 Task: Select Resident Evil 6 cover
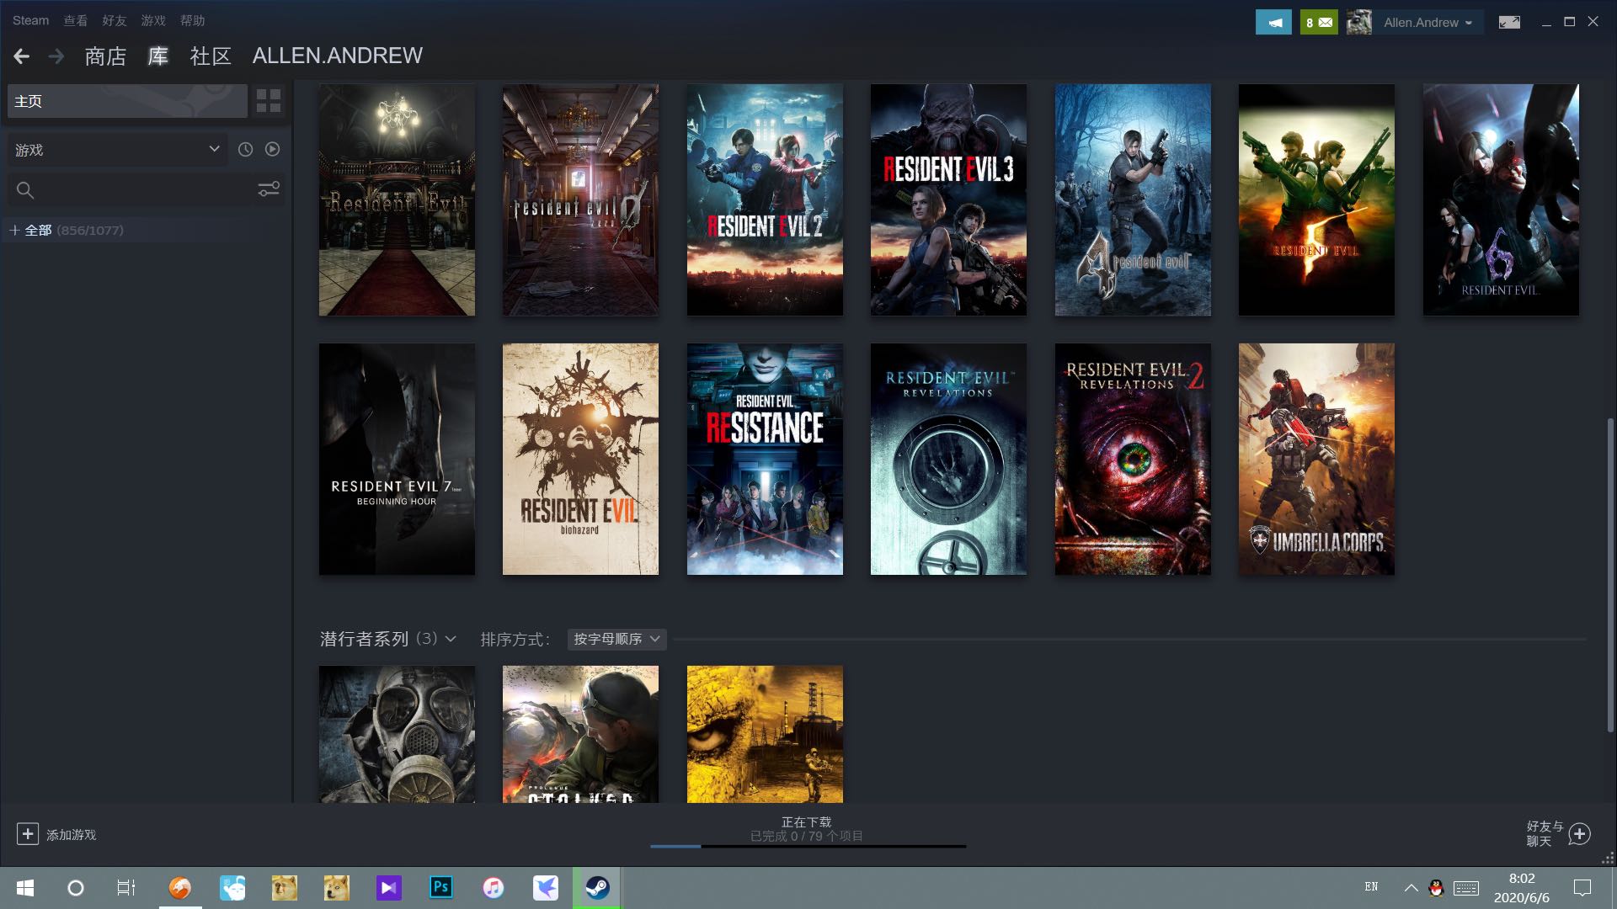click(x=1501, y=200)
